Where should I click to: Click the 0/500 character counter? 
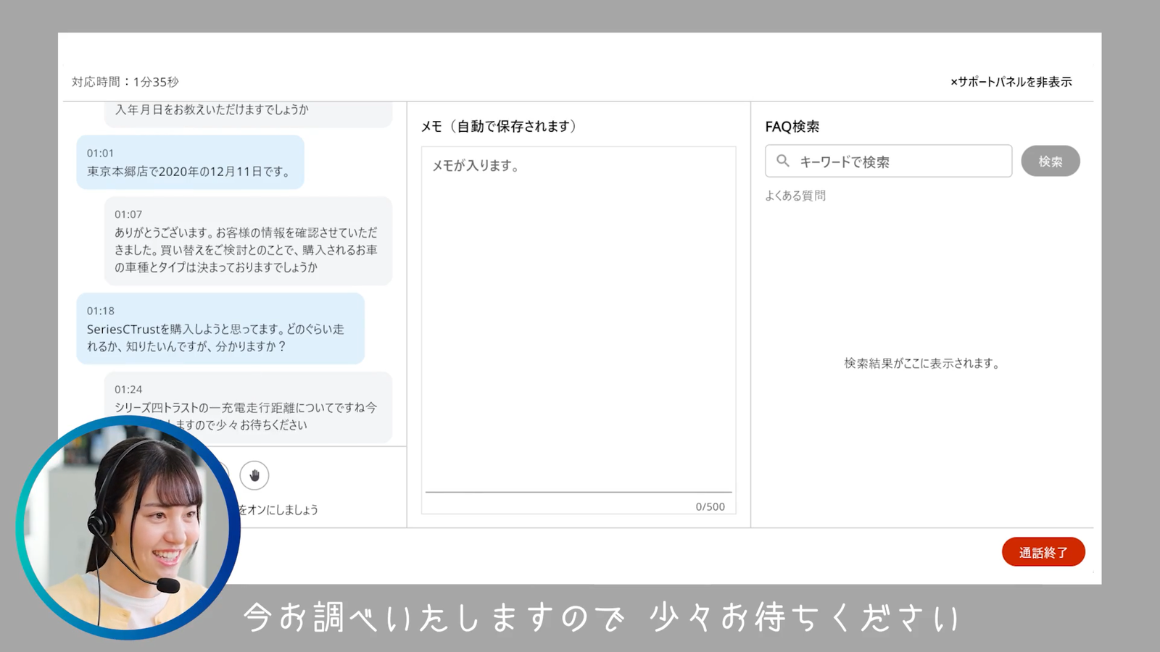[x=710, y=506]
